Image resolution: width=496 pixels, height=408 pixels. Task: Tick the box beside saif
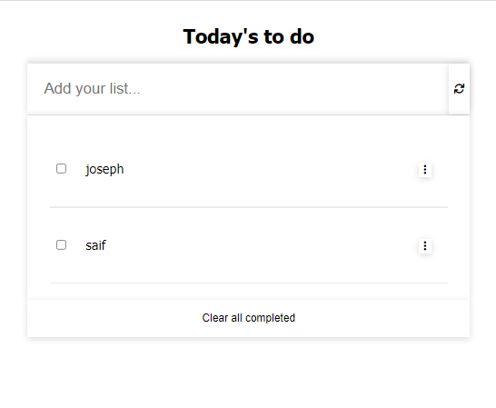[x=61, y=245]
